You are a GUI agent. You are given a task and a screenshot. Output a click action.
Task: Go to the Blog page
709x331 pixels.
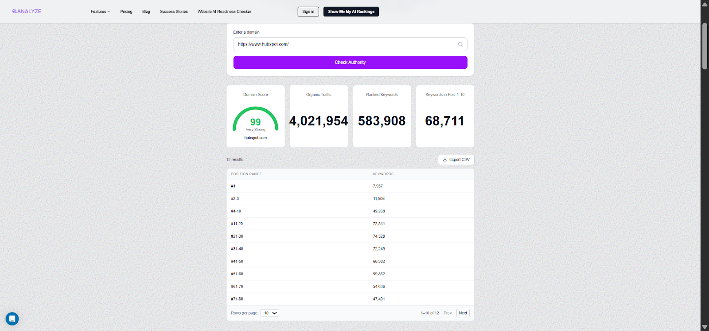[146, 12]
